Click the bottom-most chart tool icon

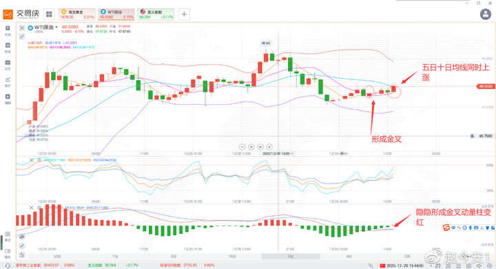pyautogui.click(x=22, y=255)
